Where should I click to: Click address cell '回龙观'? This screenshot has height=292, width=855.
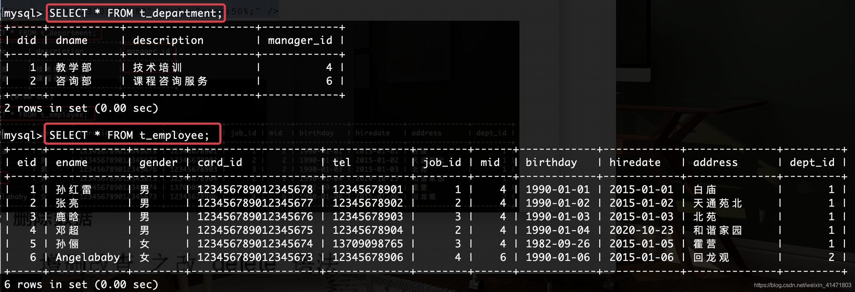(711, 257)
